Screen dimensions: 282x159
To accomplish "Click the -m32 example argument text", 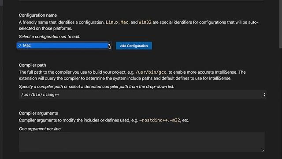I will (175, 120).
